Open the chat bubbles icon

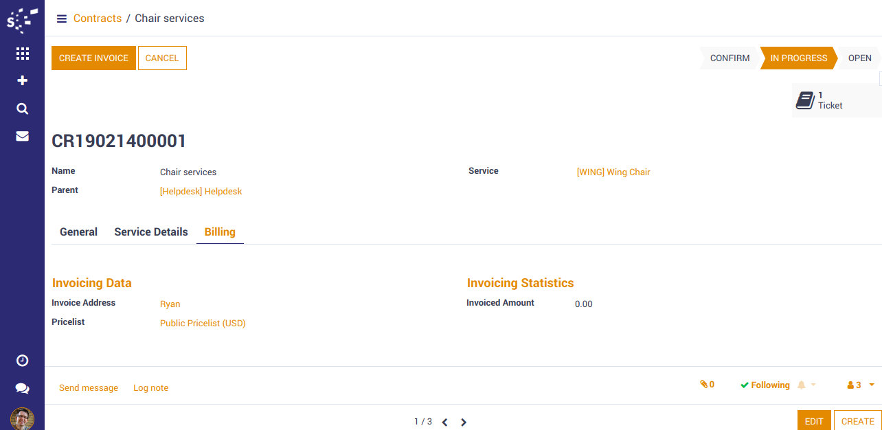(22, 389)
